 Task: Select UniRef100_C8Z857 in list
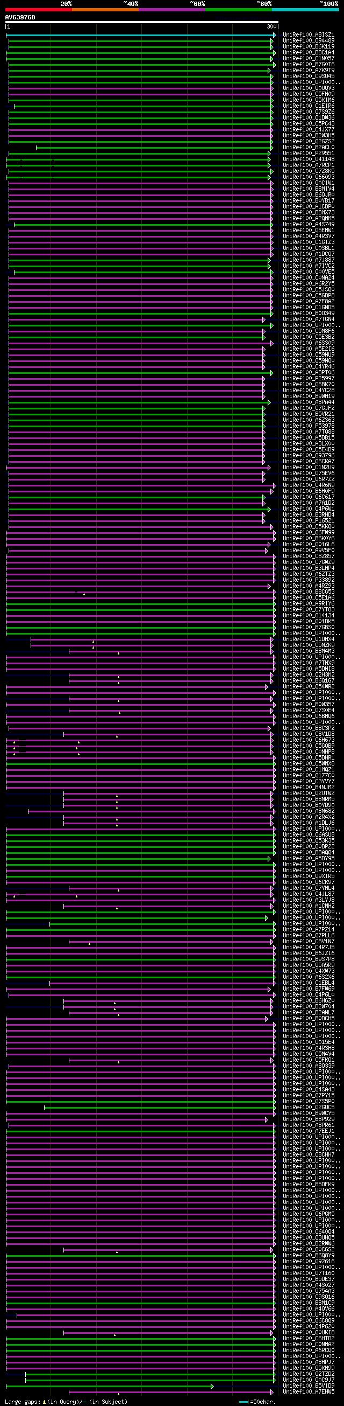309,556
